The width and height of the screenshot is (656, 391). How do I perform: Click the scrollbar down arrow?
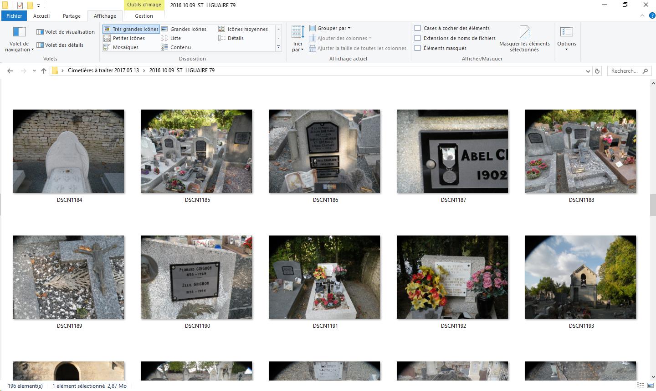653,376
